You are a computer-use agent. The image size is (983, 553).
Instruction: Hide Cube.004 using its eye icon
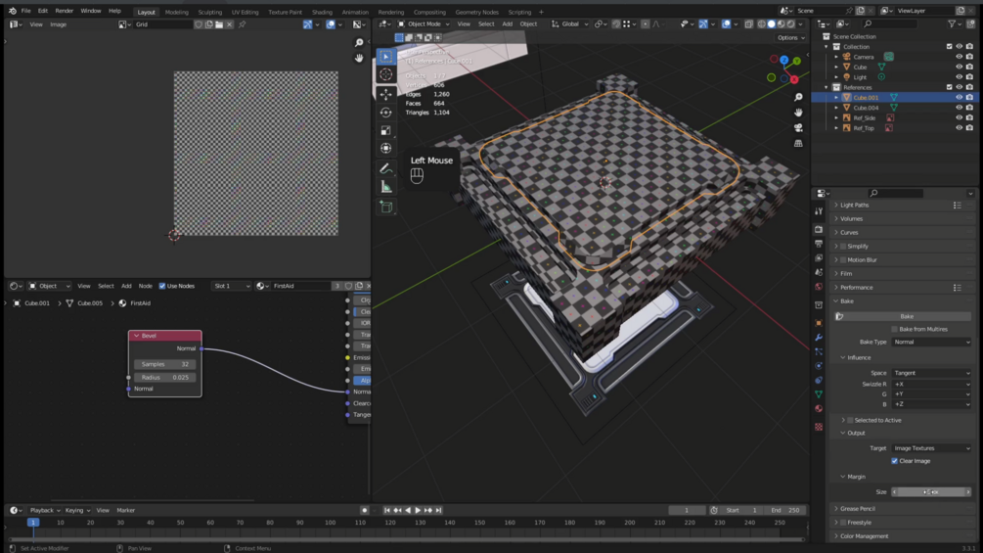(x=959, y=108)
